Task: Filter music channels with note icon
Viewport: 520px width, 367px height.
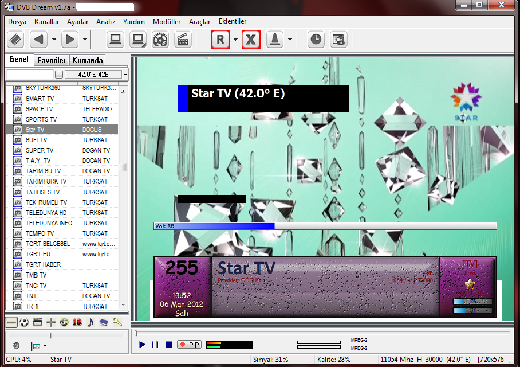Action: pyautogui.click(x=90, y=322)
